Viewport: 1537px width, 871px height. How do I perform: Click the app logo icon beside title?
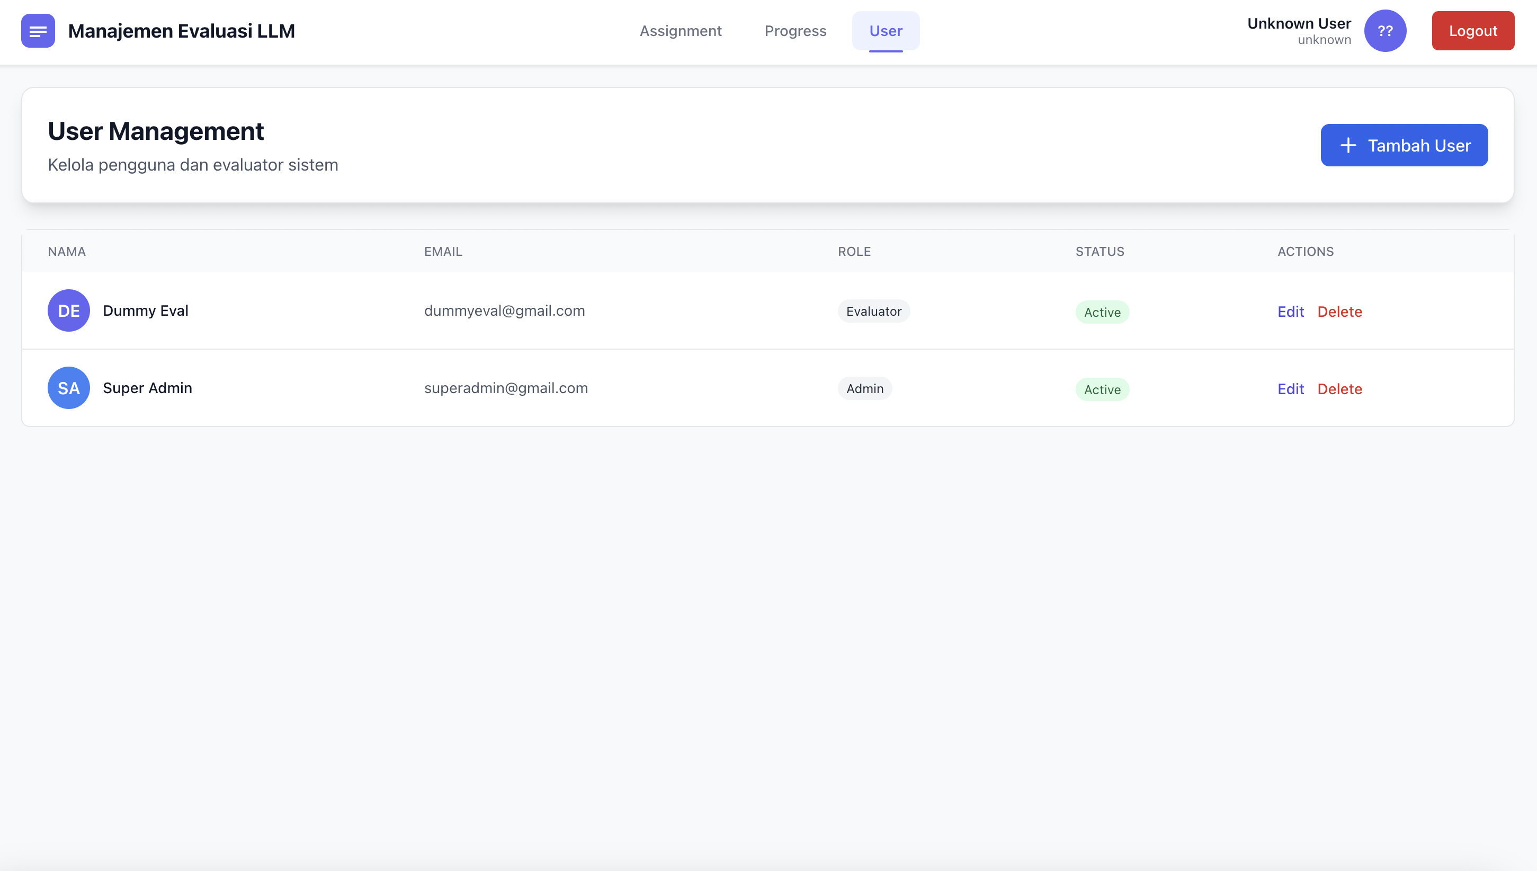coord(38,31)
